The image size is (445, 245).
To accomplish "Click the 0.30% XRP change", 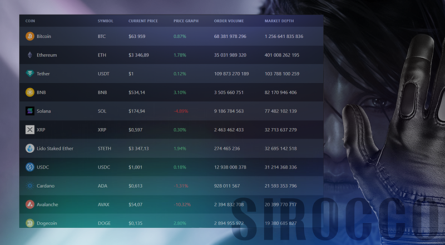I will click(x=180, y=130).
